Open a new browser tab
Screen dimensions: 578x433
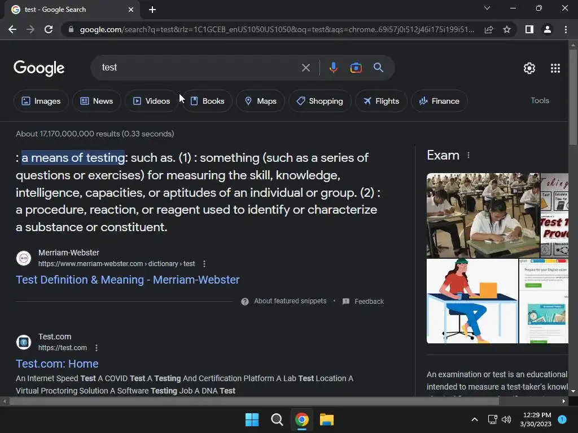[152, 10]
